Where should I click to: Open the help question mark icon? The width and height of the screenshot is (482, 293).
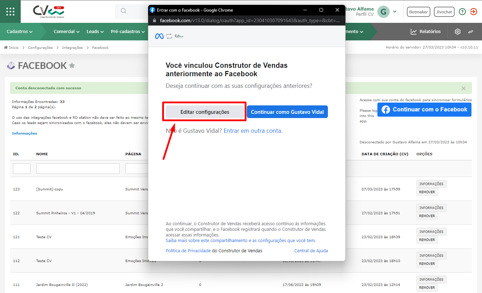point(462,12)
